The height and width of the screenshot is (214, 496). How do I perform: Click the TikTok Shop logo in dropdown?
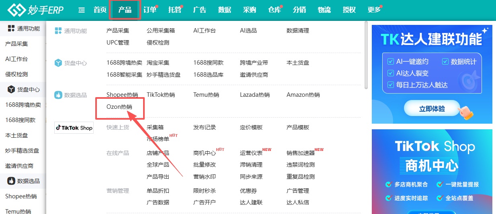tap(74, 128)
